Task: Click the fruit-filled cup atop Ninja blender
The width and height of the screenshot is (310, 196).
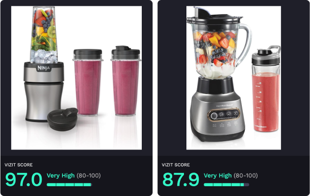Action: pyautogui.click(x=44, y=35)
